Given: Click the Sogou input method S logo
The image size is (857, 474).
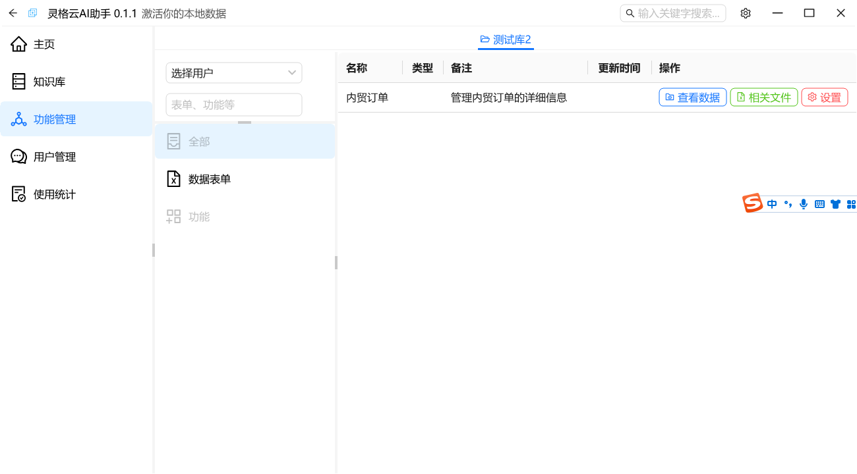Looking at the screenshot, I should pos(752,203).
